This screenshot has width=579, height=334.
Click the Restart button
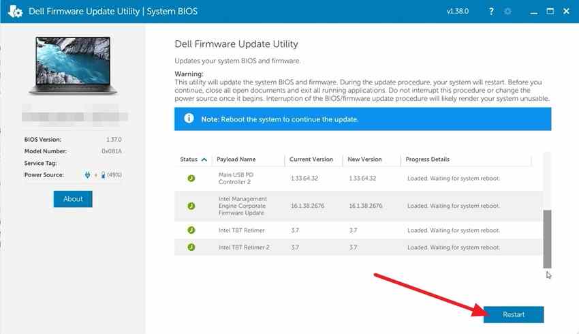(x=514, y=314)
